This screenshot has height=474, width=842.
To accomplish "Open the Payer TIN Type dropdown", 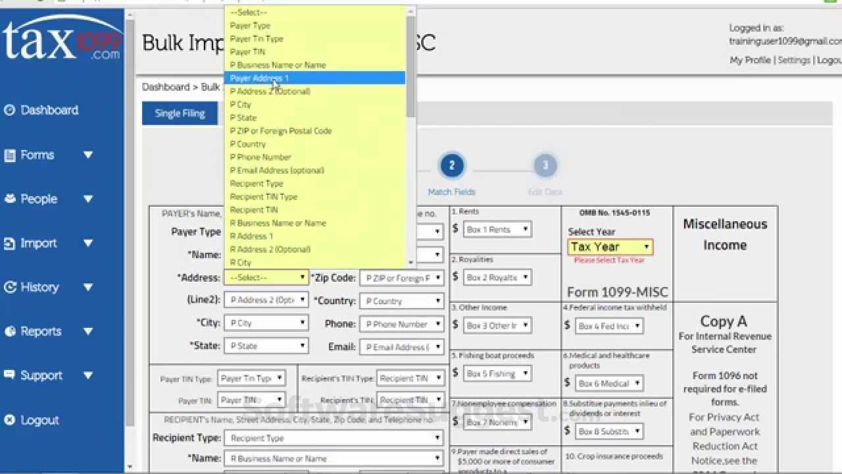I will click(252, 378).
